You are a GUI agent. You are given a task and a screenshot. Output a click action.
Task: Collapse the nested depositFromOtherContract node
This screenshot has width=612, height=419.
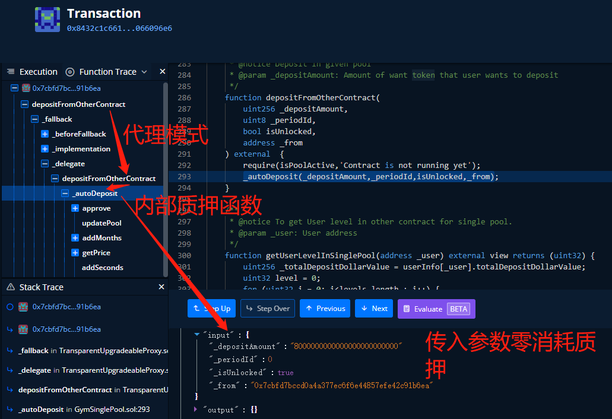[x=55, y=178]
